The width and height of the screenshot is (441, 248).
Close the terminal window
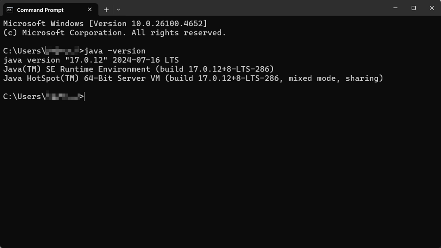[432, 8]
